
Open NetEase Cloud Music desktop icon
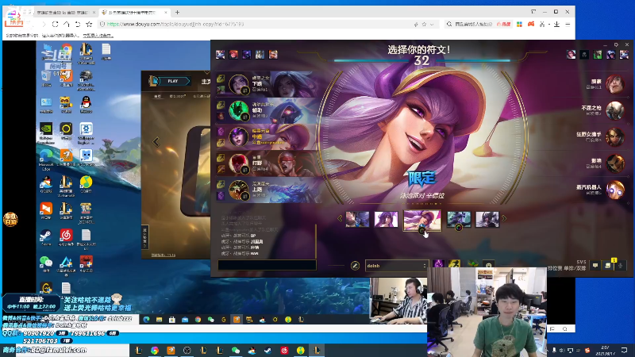pos(66,237)
